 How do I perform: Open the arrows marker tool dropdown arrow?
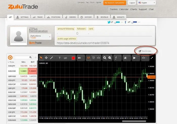point(69,58)
